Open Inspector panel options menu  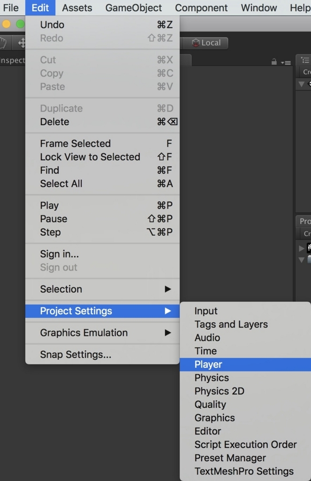tap(286, 63)
